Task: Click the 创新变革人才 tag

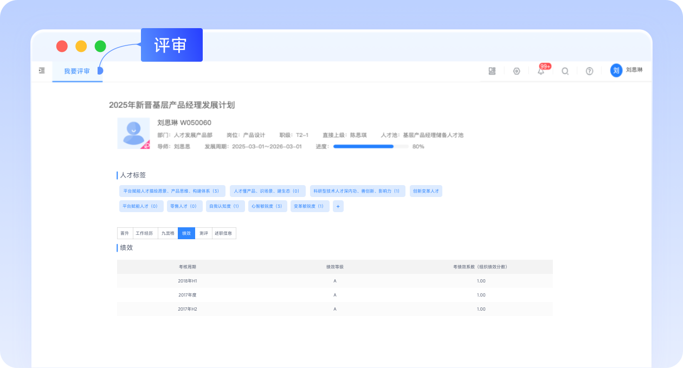Action: 426,191
